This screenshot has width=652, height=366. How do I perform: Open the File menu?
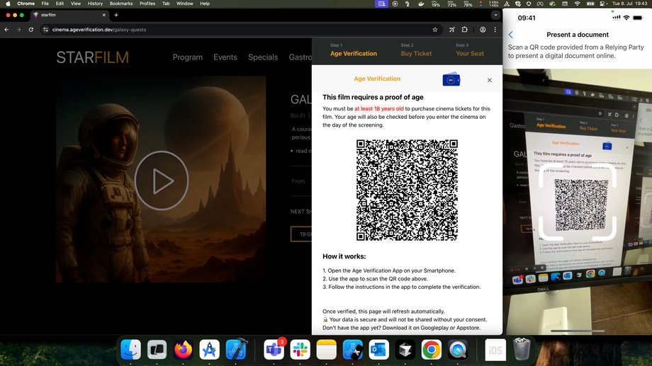[45, 4]
